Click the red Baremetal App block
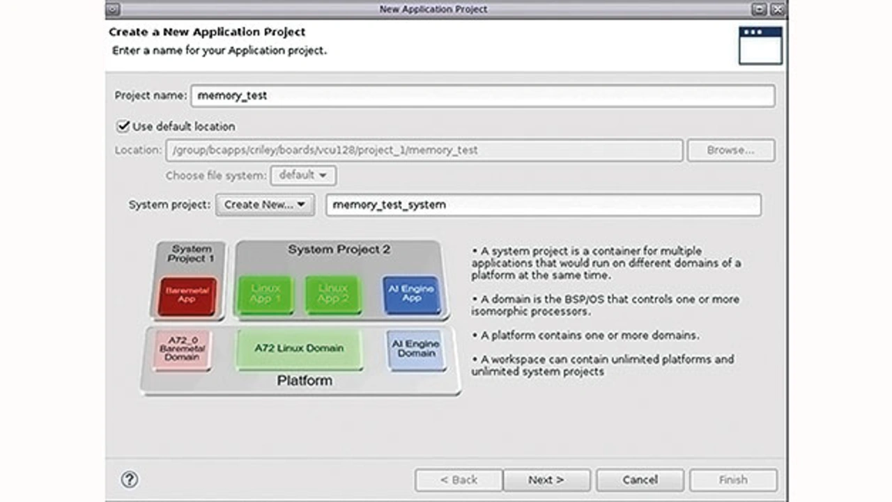This screenshot has width=892, height=502. pos(187,295)
